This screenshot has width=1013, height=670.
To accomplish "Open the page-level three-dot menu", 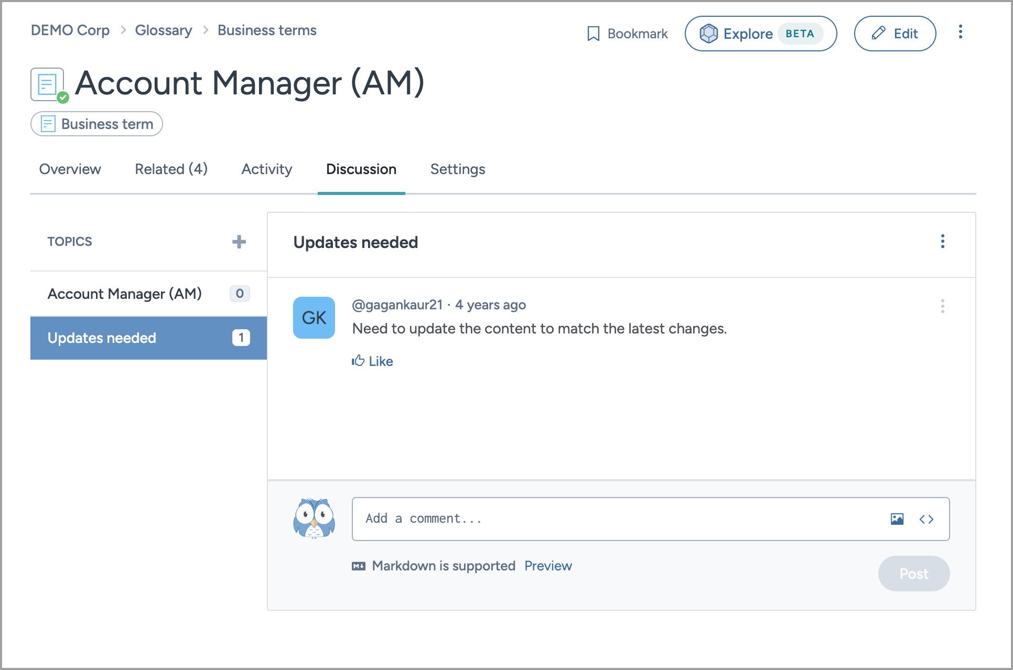I will [x=960, y=32].
